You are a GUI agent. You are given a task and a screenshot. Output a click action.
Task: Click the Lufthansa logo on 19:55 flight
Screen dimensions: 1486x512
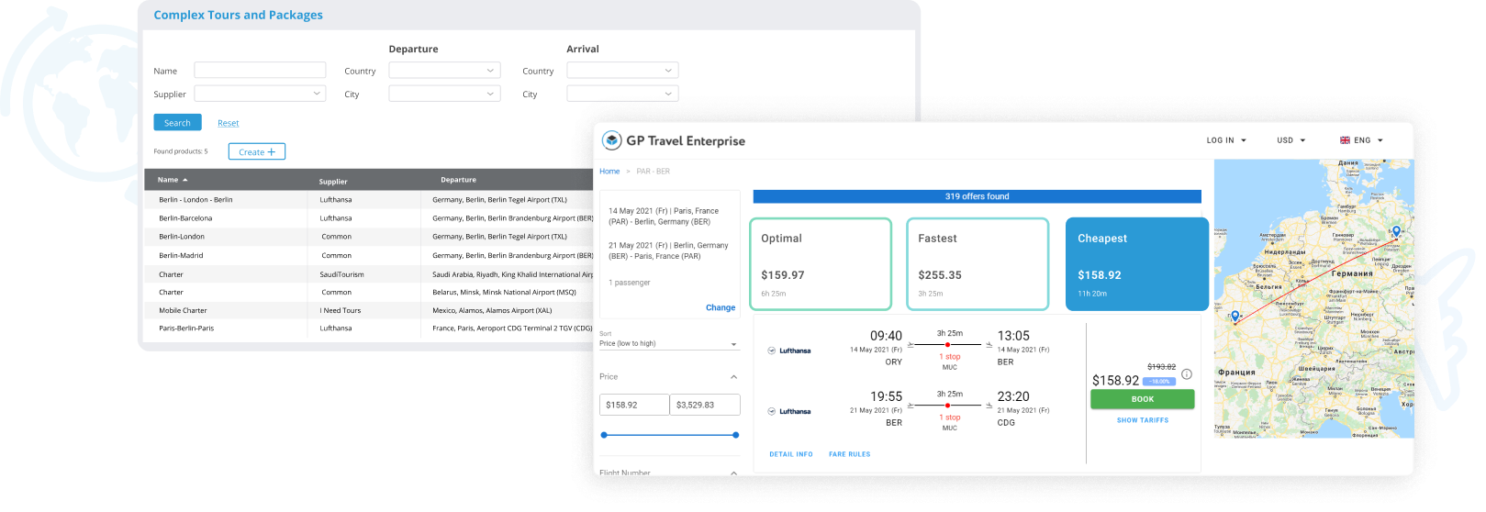[789, 412]
